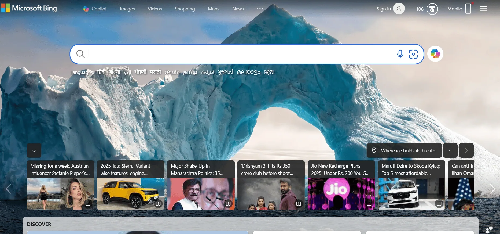This screenshot has width=500, height=234.
Task: Click the Copilot icon beside search box
Action: coord(435,54)
